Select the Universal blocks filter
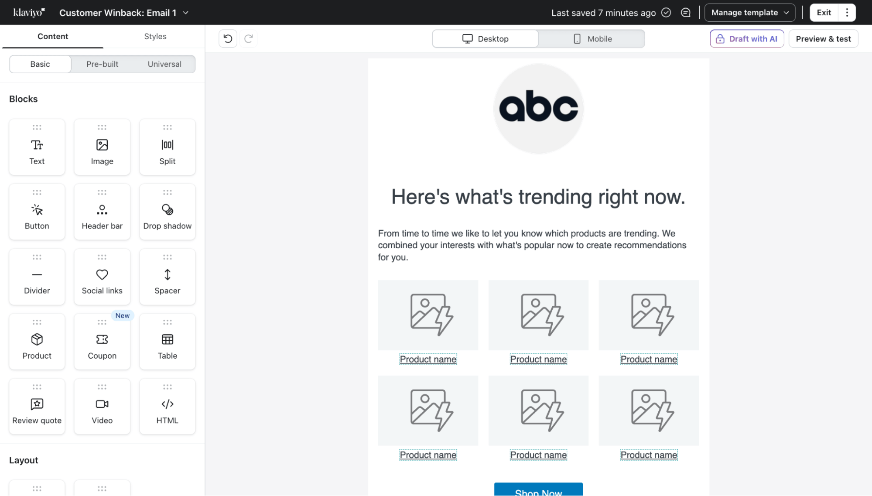This screenshot has width=872, height=496. 164,64
